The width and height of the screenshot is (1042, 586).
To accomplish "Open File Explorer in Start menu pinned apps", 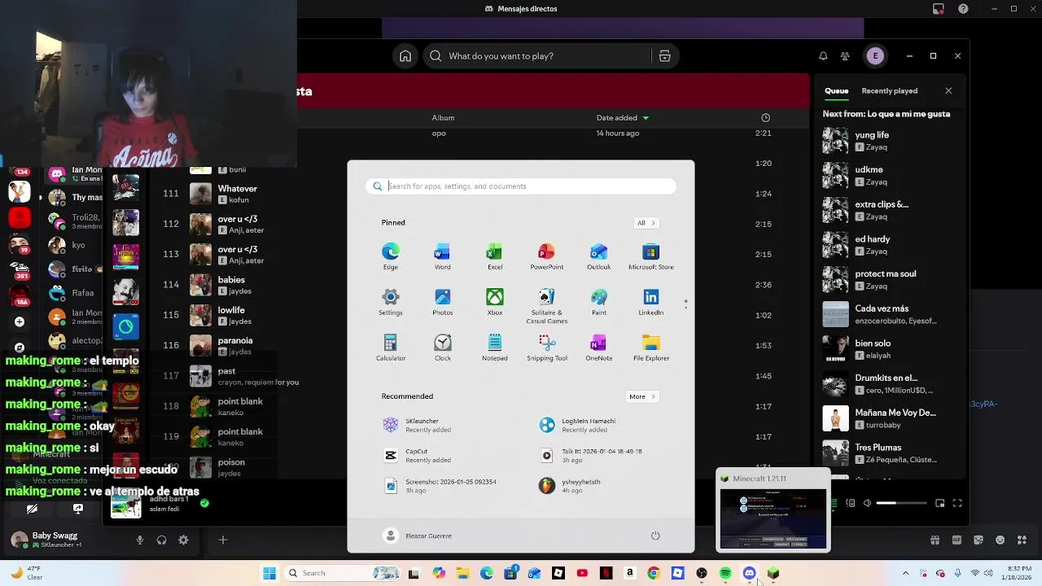I will point(650,348).
